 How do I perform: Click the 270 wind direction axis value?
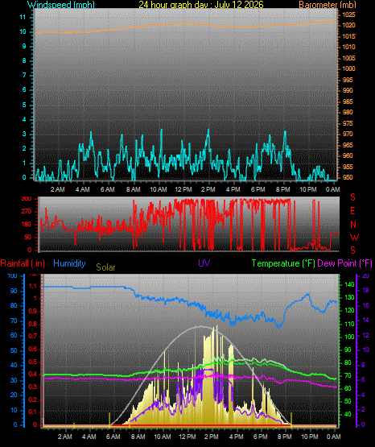27,212
